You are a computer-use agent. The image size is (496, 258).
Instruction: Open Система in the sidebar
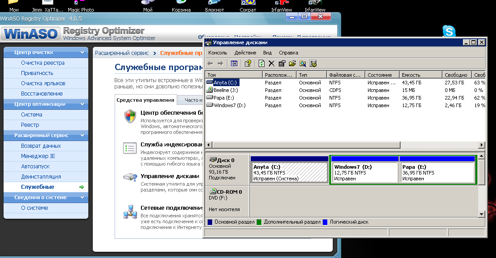(32, 115)
